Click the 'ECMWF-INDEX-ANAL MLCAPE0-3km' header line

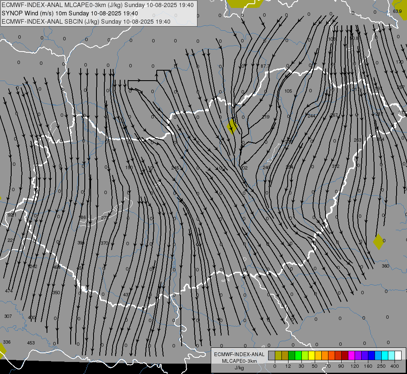[98, 5]
